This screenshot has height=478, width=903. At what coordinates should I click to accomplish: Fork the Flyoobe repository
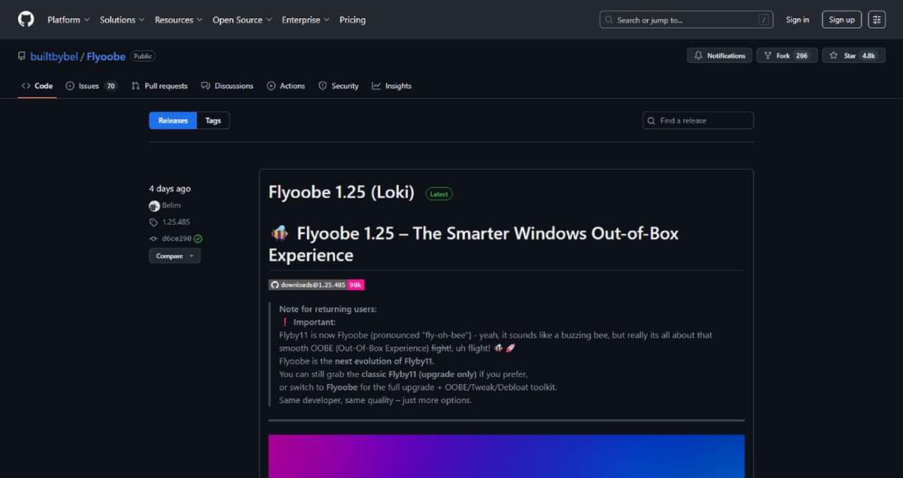point(786,56)
